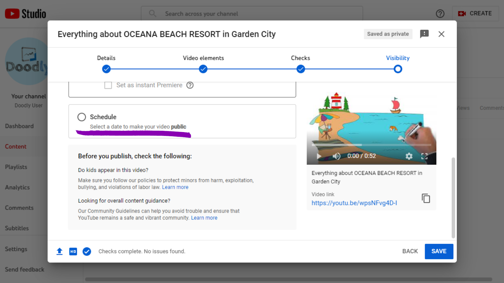Click the search magnifier icon
504x283 pixels.
pyautogui.click(x=152, y=14)
